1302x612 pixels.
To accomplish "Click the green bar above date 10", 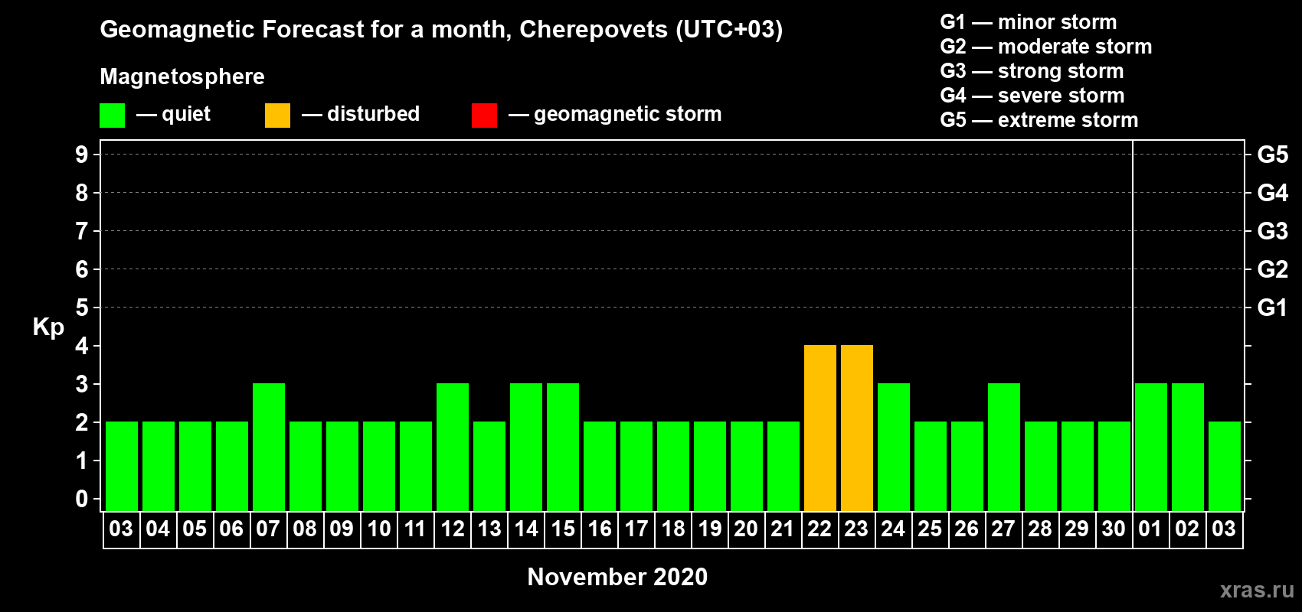I will point(379,466).
